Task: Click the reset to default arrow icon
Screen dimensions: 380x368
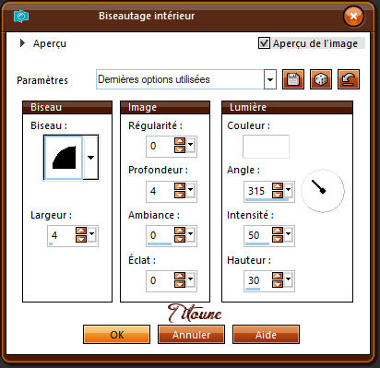Action: point(349,79)
